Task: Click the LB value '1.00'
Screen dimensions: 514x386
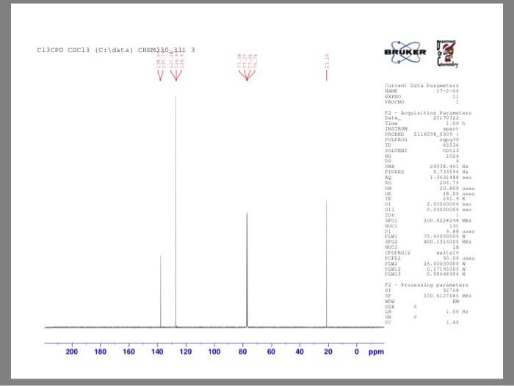Action: point(452,312)
